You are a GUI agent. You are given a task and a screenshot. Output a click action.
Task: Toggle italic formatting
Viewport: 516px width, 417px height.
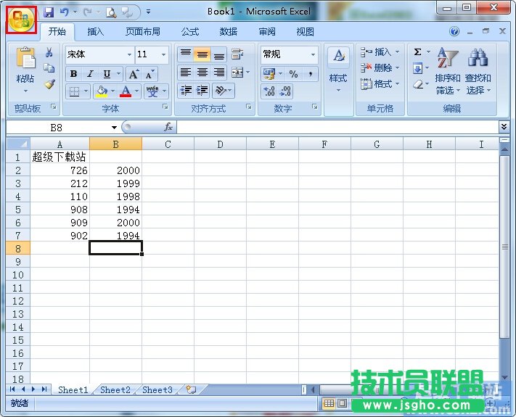pyautogui.click(x=90, y=74)
